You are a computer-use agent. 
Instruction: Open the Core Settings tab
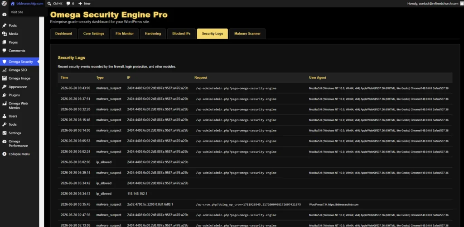click(94, 33)
